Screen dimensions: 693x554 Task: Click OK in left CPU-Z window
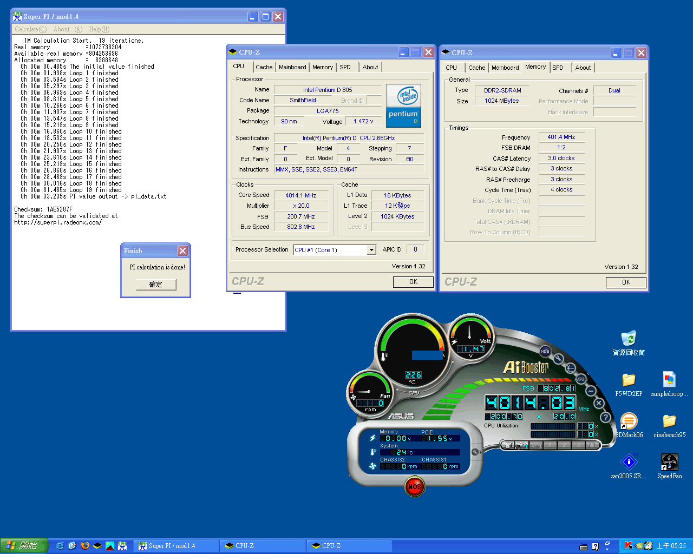pos(413,282)
